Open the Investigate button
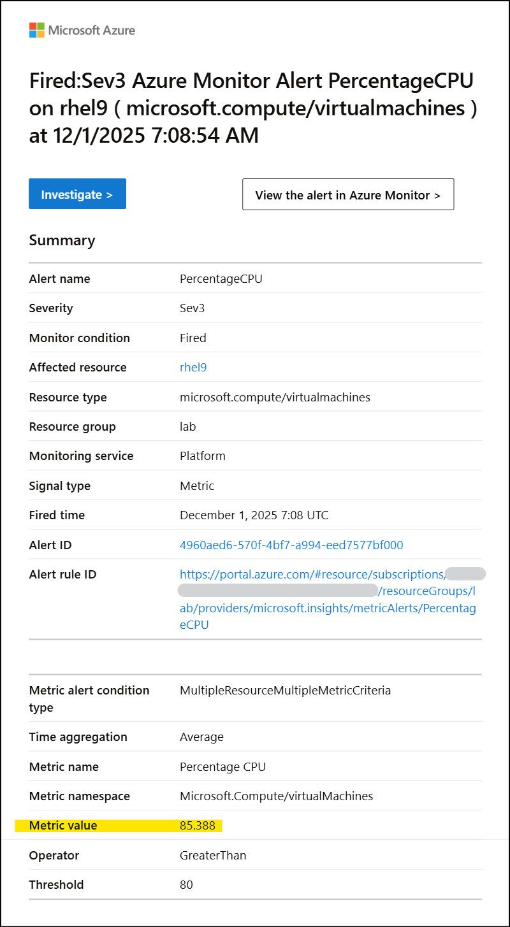510x927 pixels. (x=77, y=194)
